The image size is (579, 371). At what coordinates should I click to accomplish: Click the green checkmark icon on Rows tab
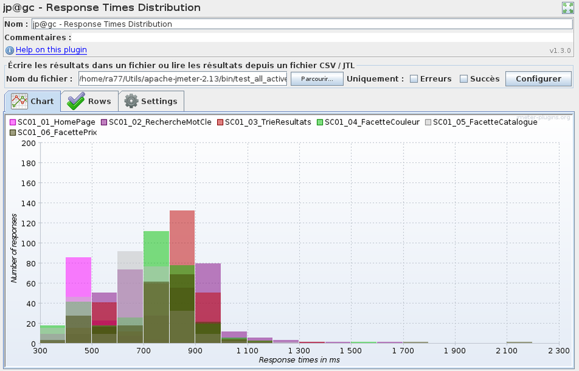[76, 101]
